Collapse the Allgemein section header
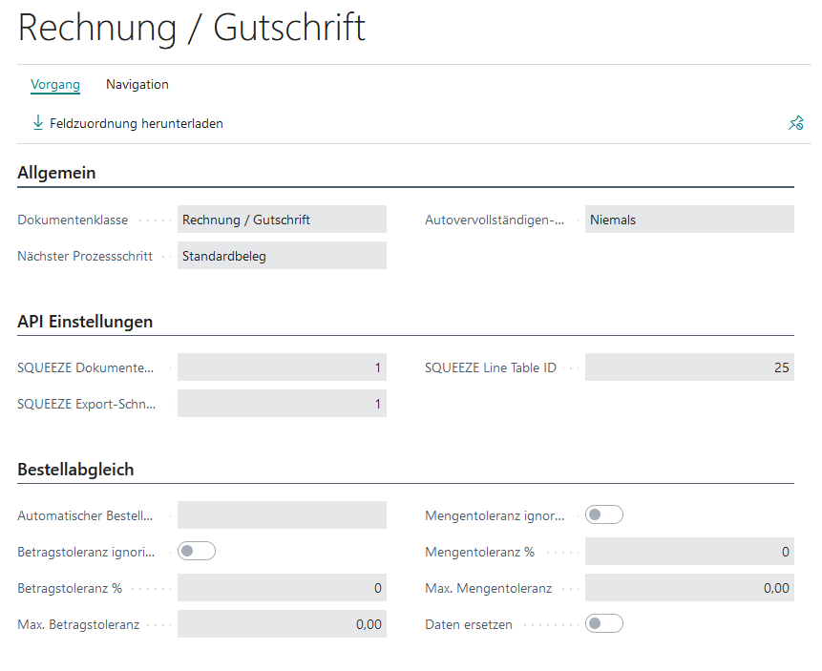The width and height of the screenshot is (822, 671). 56,173
